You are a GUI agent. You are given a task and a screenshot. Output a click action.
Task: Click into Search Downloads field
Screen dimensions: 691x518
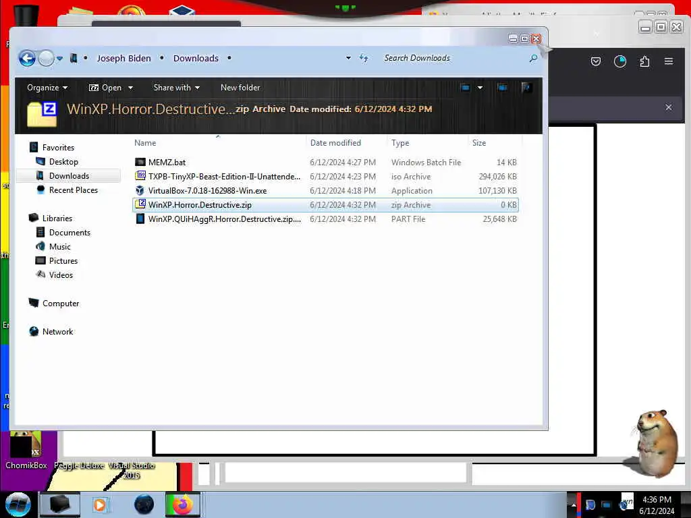click(x=454, y=58)
